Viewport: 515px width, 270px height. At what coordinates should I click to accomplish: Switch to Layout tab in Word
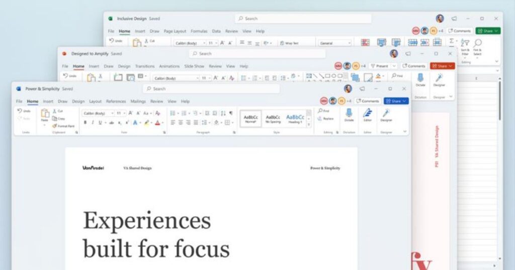coord(95,101)
